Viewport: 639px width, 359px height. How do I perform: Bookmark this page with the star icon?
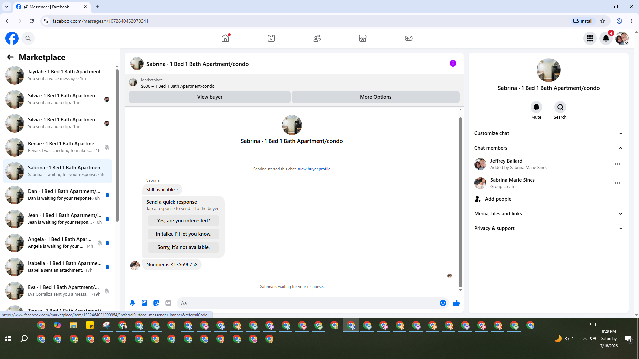point(603,21)
